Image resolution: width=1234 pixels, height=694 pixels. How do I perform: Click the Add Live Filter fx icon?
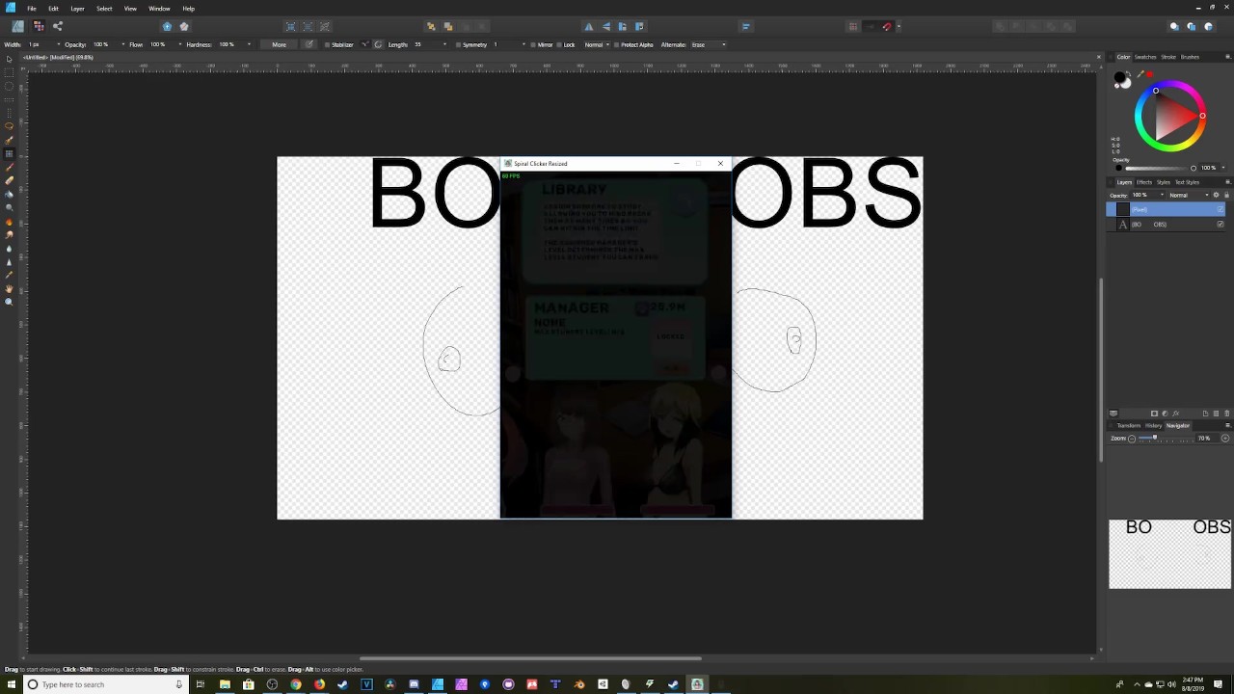[1175, 414]
